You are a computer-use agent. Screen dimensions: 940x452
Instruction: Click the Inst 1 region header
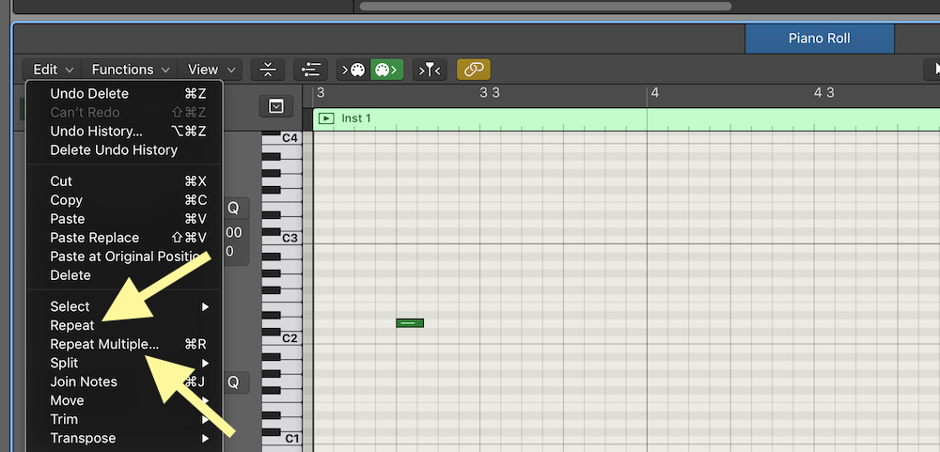626,118
